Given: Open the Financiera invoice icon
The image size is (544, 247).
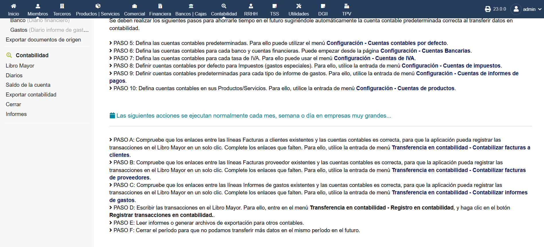Looking at the screenshot, I should tap(160, 6).
